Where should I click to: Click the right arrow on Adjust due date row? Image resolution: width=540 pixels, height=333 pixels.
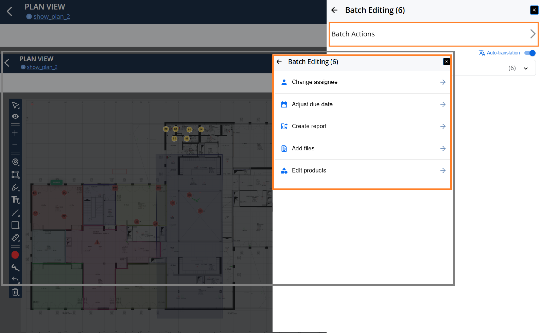point(443,104)
